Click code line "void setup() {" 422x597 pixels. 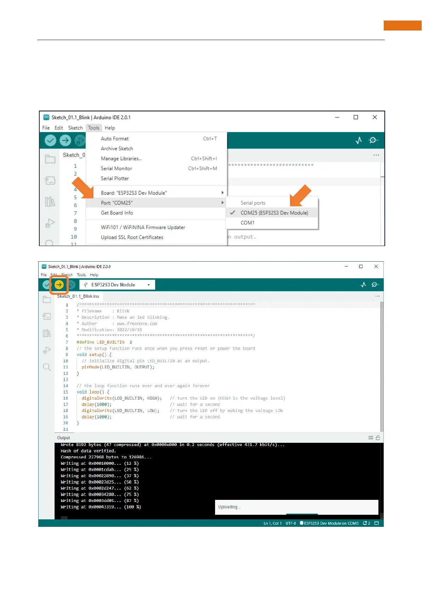(x=94, y=355)
